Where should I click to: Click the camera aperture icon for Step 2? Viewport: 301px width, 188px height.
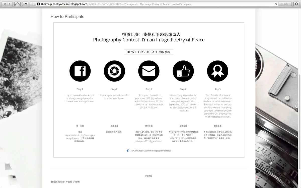[x=114, y=71]
